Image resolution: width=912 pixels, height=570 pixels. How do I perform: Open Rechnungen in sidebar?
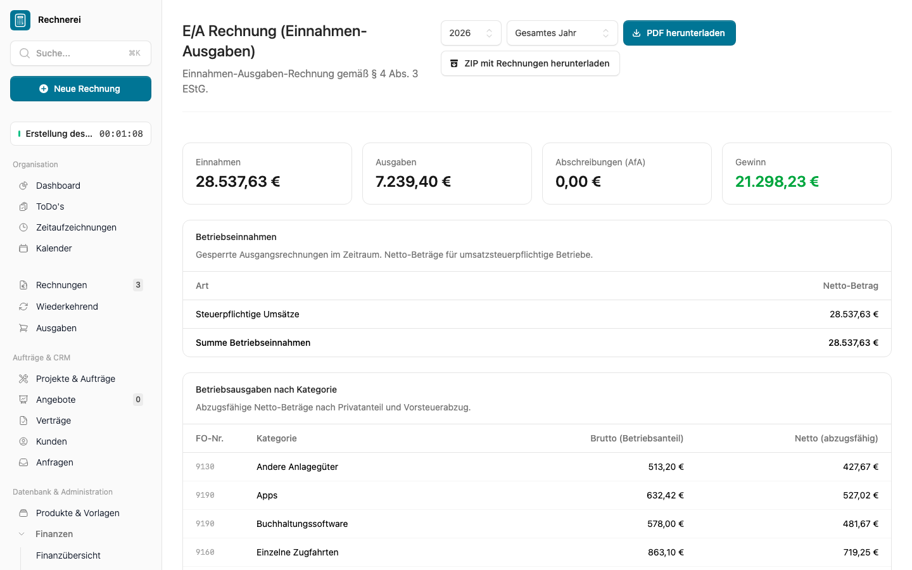click(x=80, y=285)
